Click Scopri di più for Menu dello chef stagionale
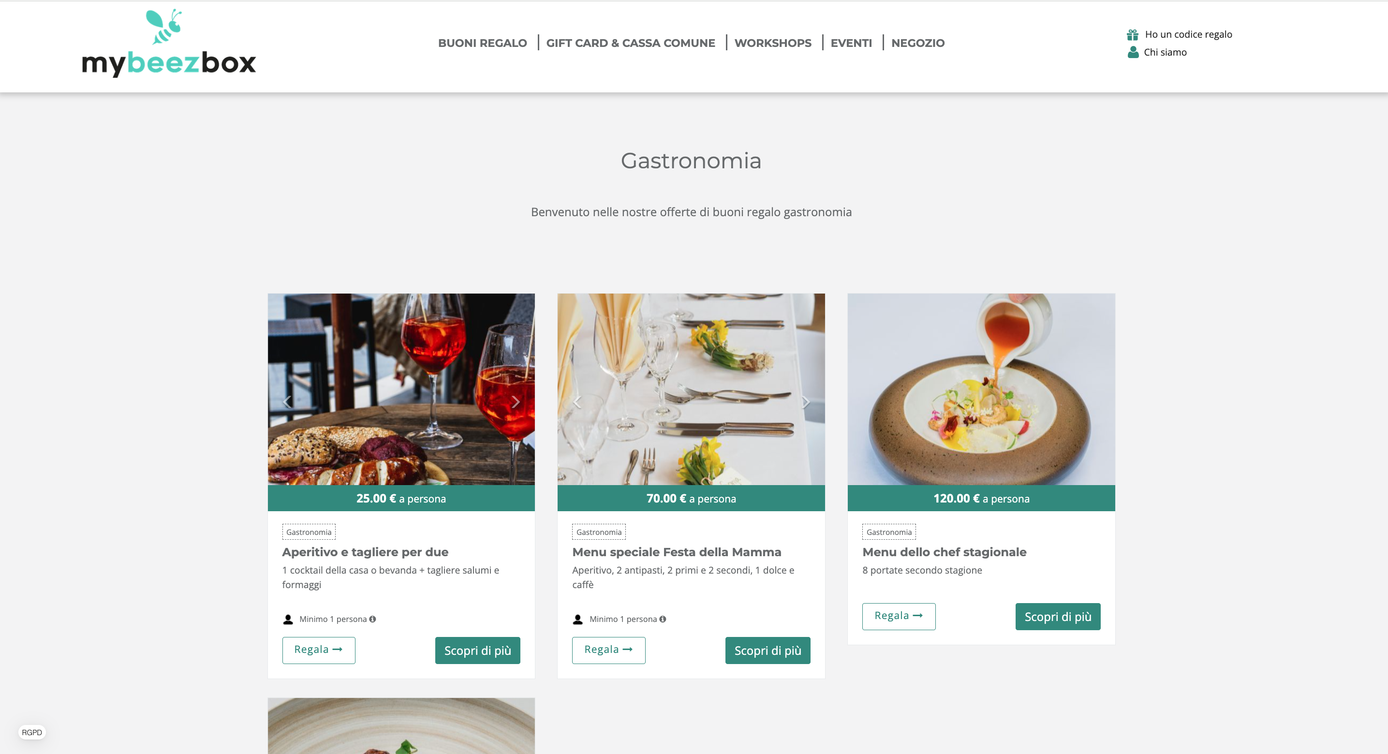 click(1058, 616)
